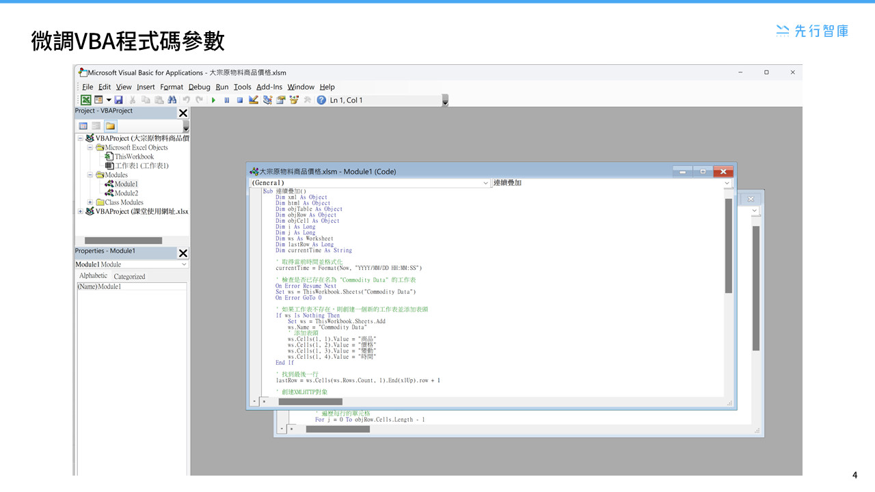Switch to Microsoft Excel via toolbar icon
This screenshot has height=492, width=875.
click(x=85, y=100)
